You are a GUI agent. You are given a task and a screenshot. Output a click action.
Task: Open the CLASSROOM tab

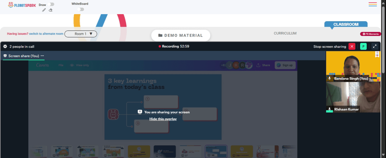click(345, 24)
